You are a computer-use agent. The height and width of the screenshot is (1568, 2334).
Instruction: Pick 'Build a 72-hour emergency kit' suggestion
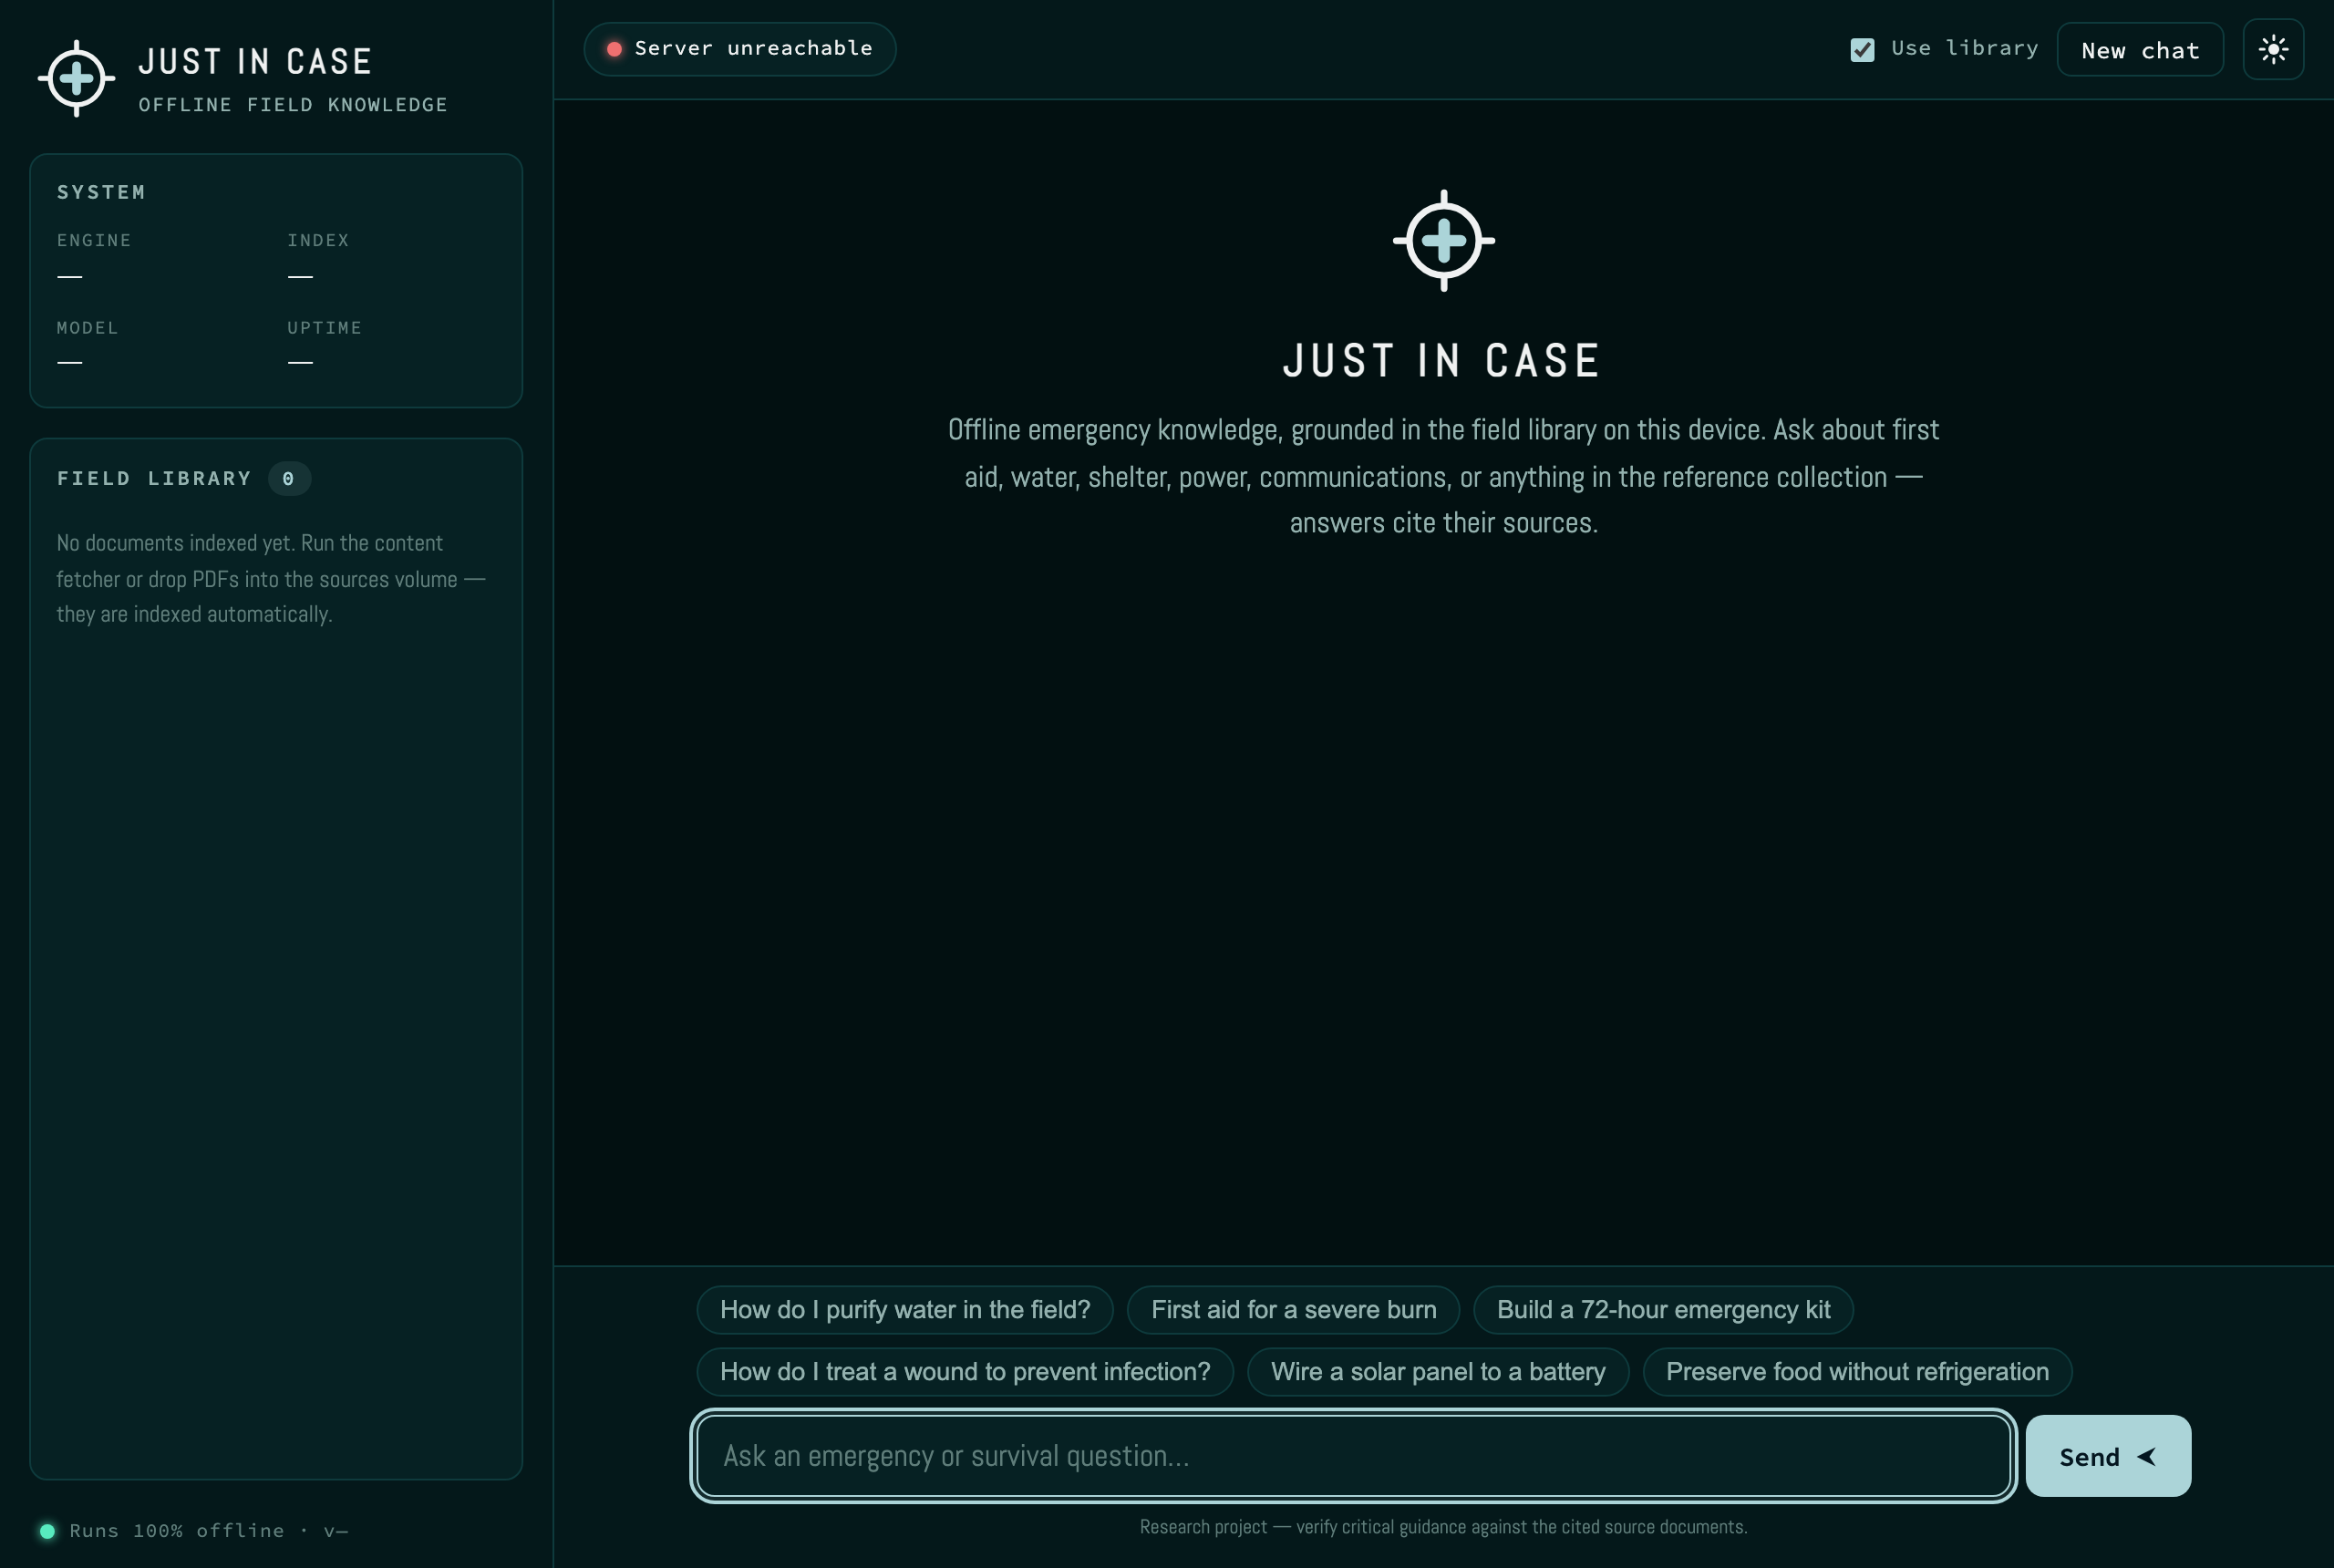[1662, 1310]
